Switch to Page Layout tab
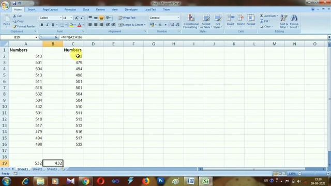The height and width of the screenshot is (186, 331). coord(50,9)
